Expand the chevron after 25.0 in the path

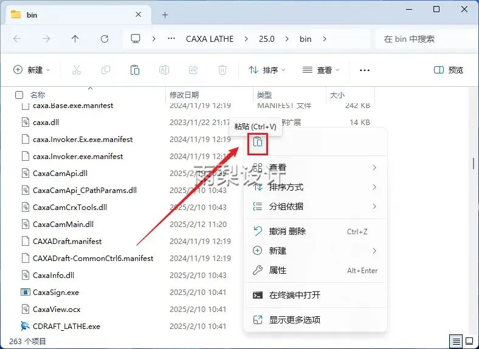[x=287, y=39]
